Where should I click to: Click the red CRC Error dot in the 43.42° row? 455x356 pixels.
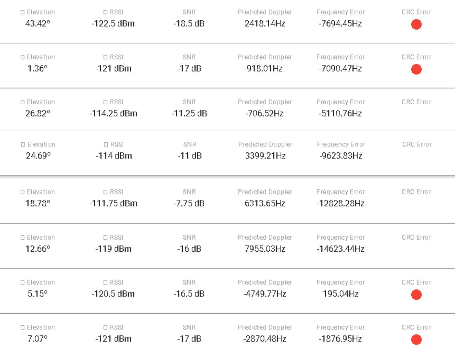(416, 25)
